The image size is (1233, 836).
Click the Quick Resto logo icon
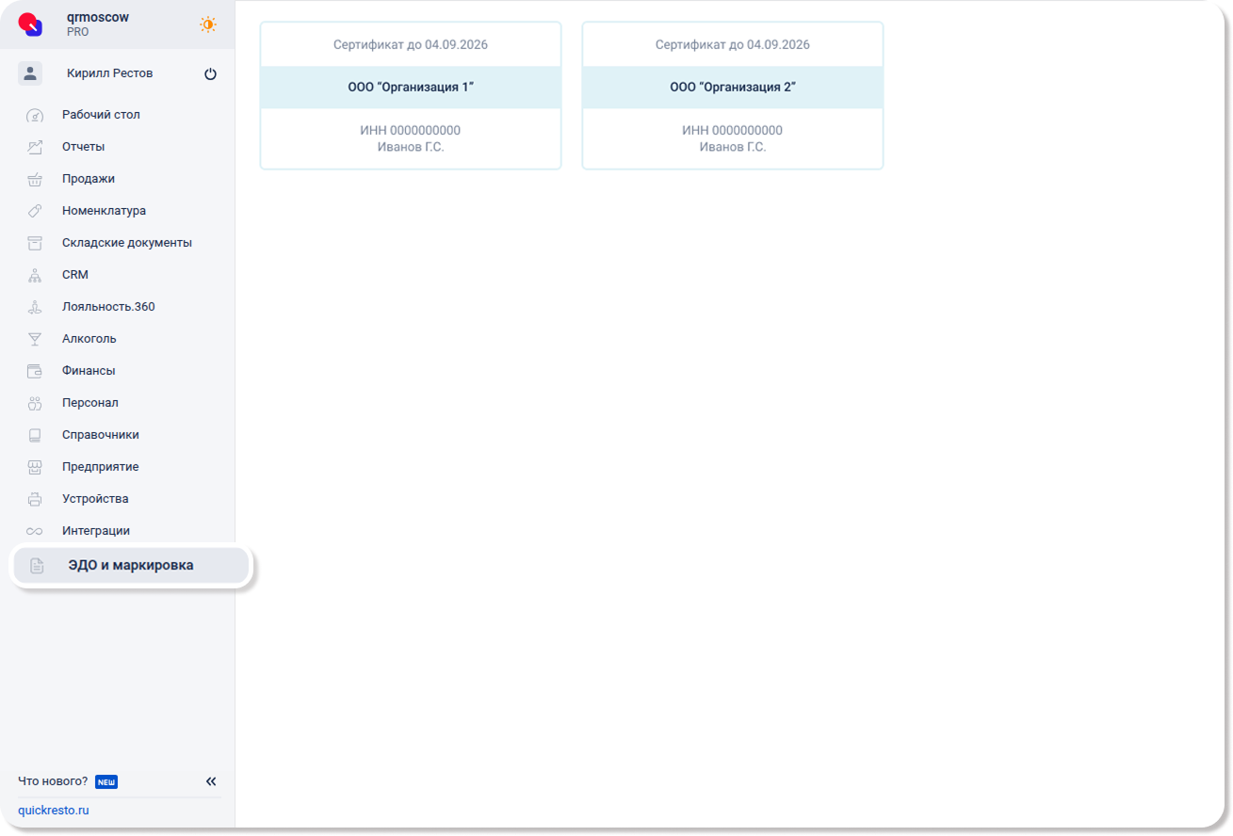pyautogui.click(x=31, y=24)
